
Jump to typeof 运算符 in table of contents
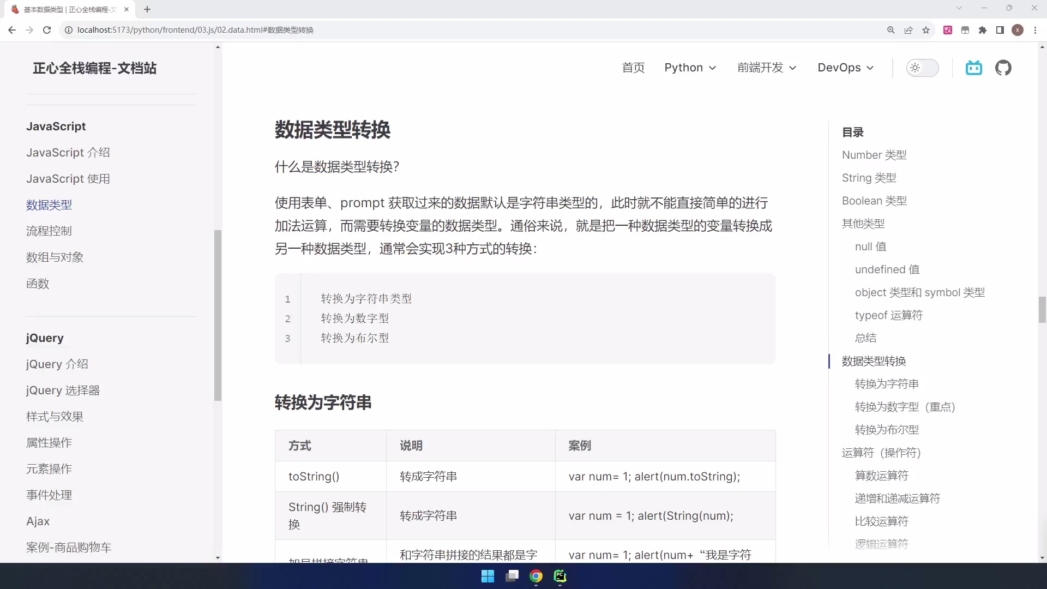click(x=889, y=315)
